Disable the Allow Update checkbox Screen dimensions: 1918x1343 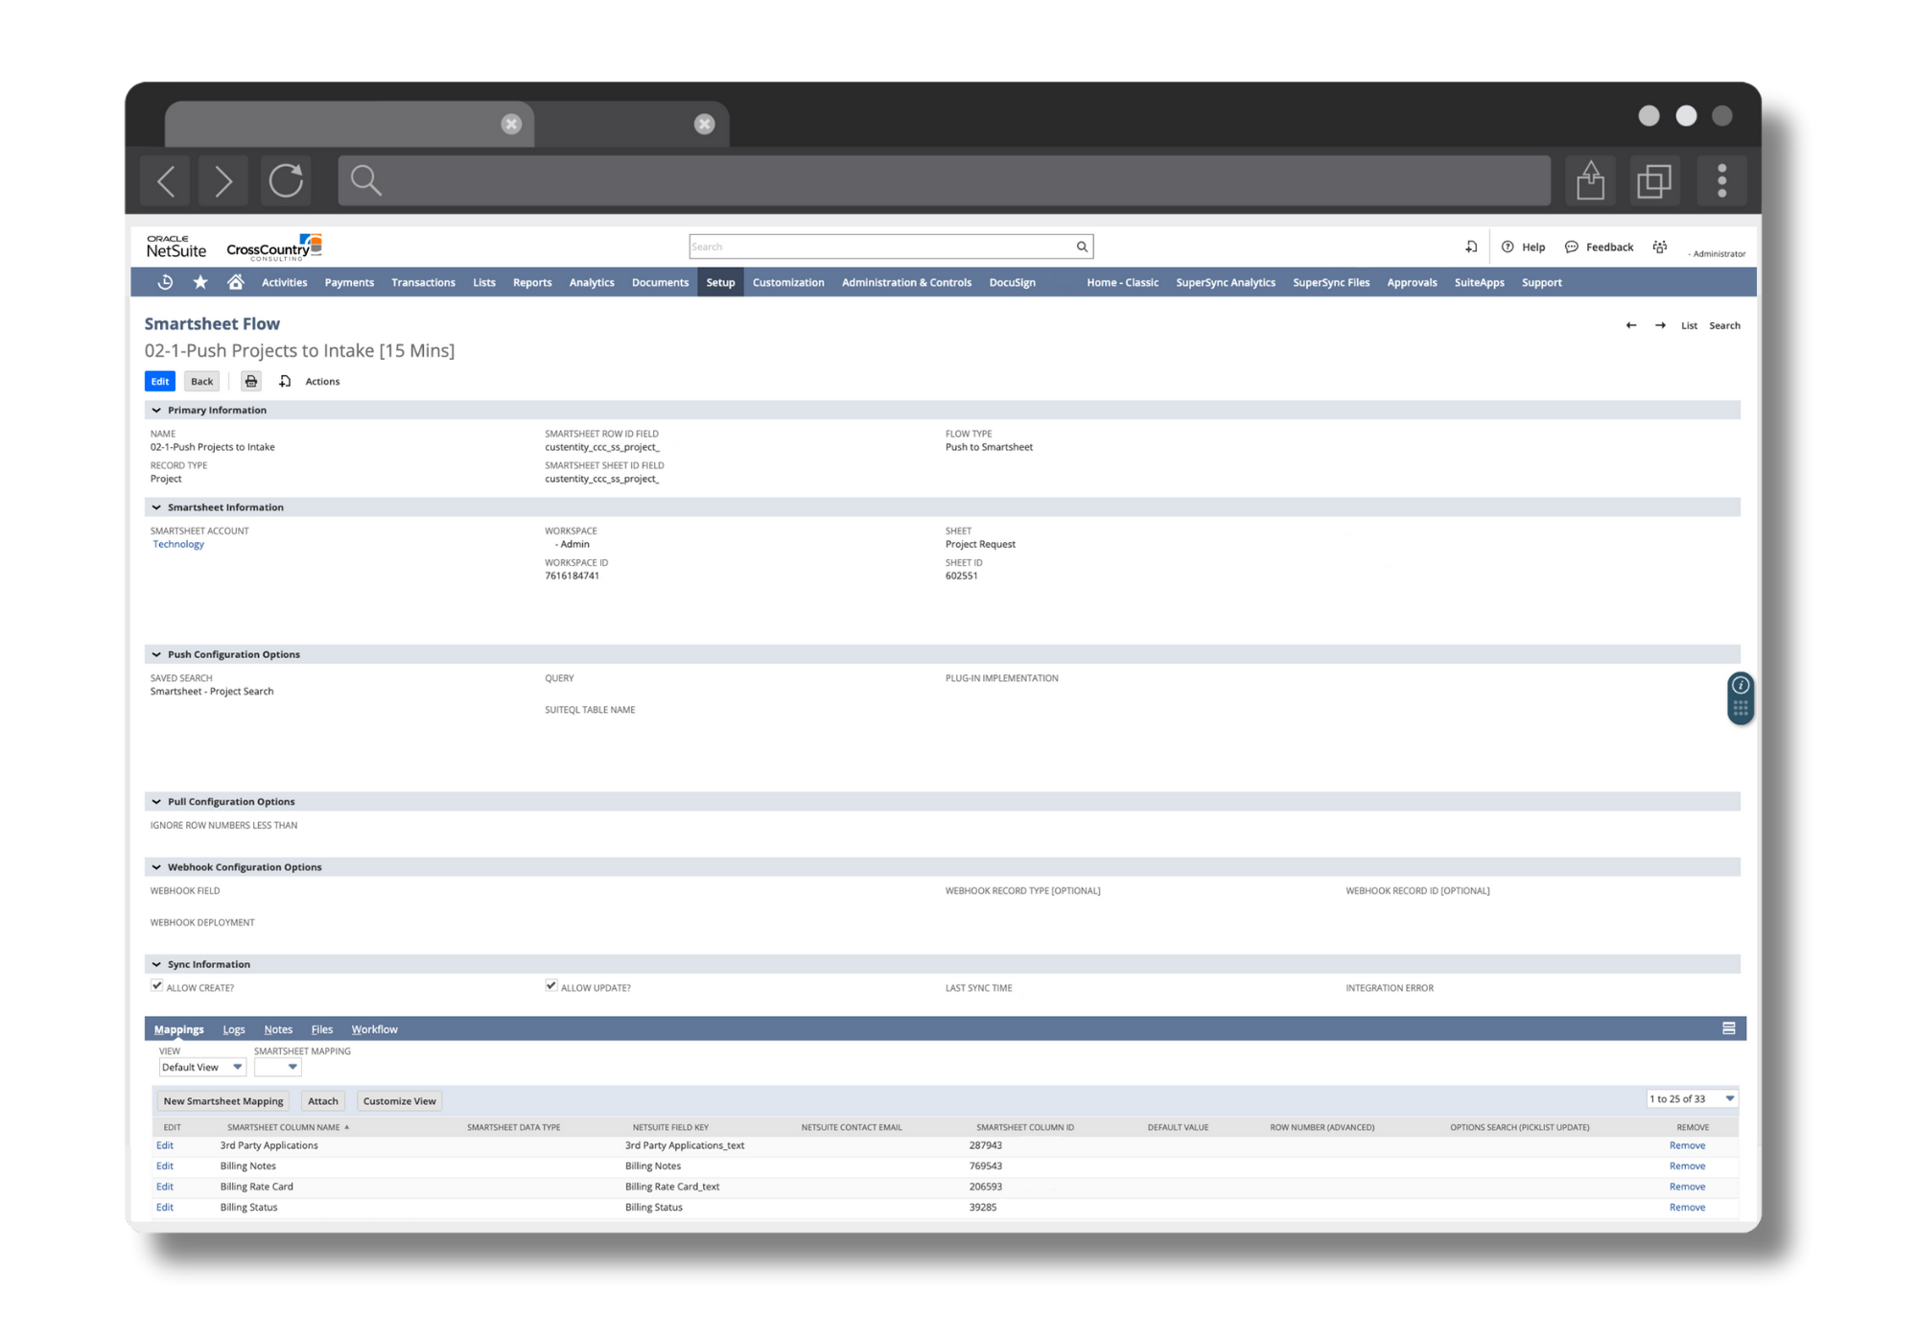pos(551,984)
